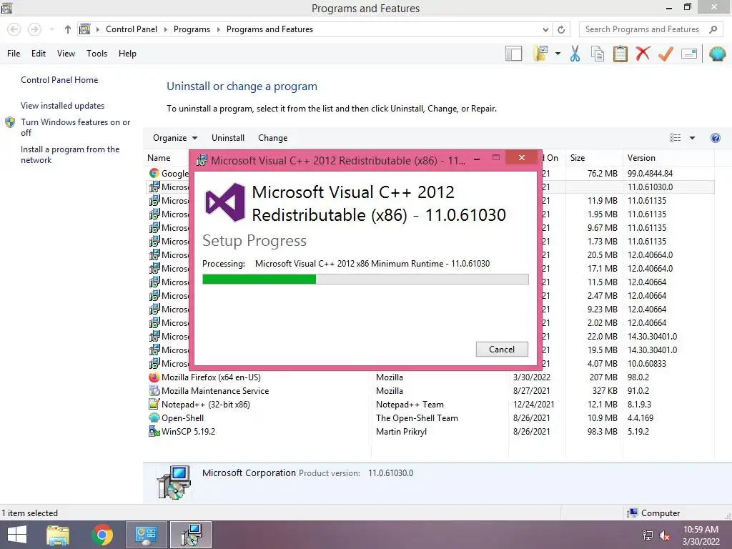Image resolution: width=732 pixels, height=549 pixels.
Task: Click the Control Panel taskbar icon
Action: 146,535
